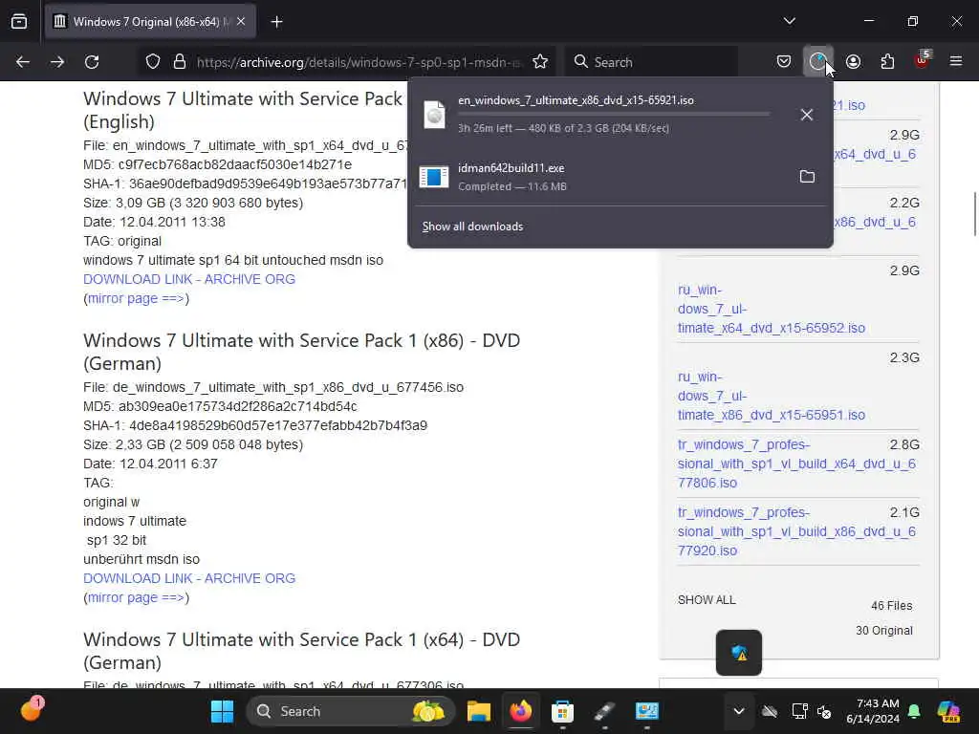Image resolution: width=979 pixels, height=734 pixels.
Task: Bookmark this page with the star
Action: pyautogui.click(x=540, y=62)
